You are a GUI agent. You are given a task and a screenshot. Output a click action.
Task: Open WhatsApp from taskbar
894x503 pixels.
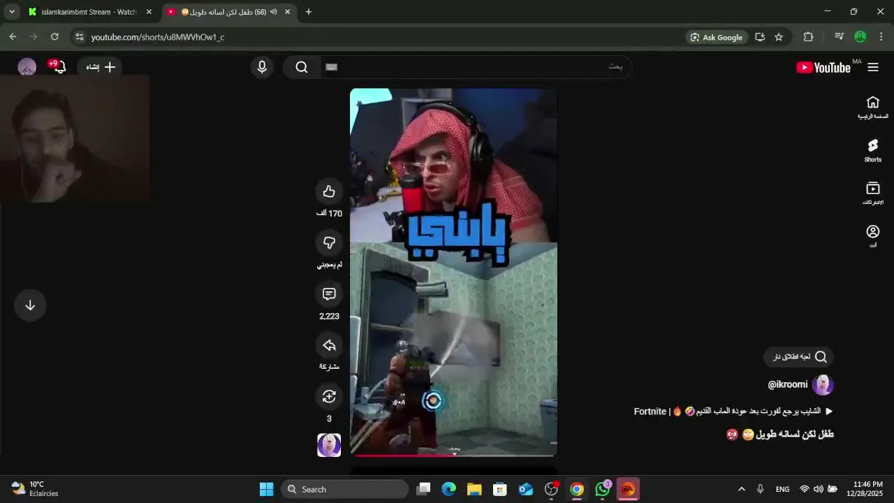coord(603,489)
